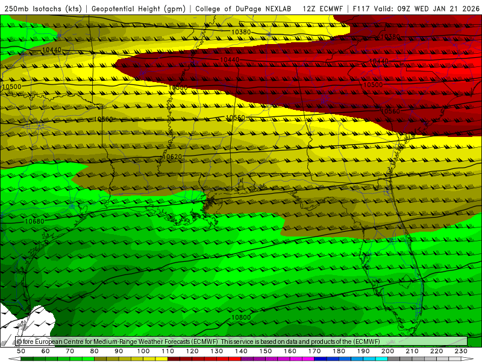
Task: Click the 130 value on the color scale
Action: (217, 351)
